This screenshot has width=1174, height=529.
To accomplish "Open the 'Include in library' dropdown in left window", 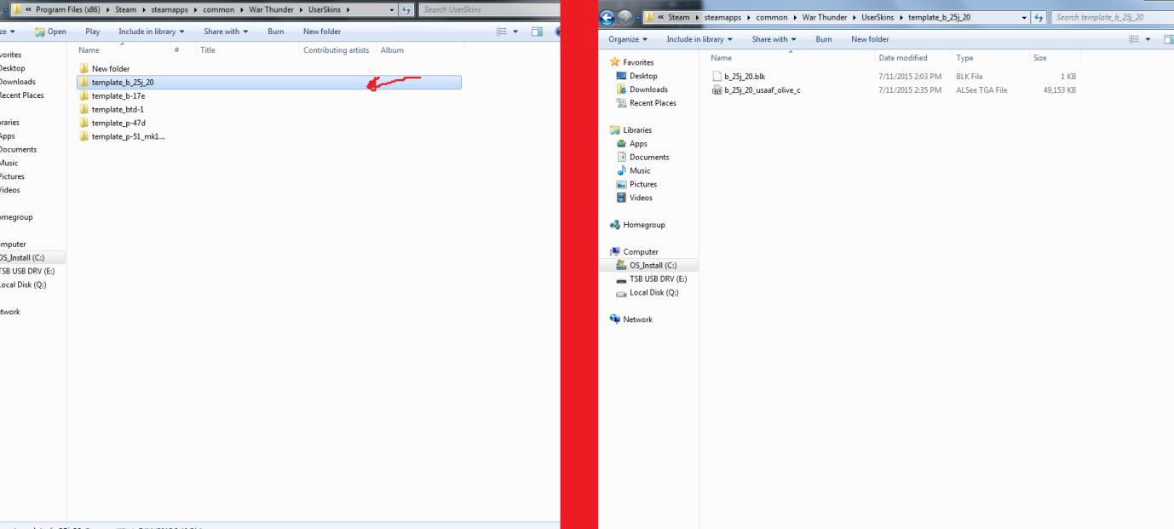I will pos(153,32).
